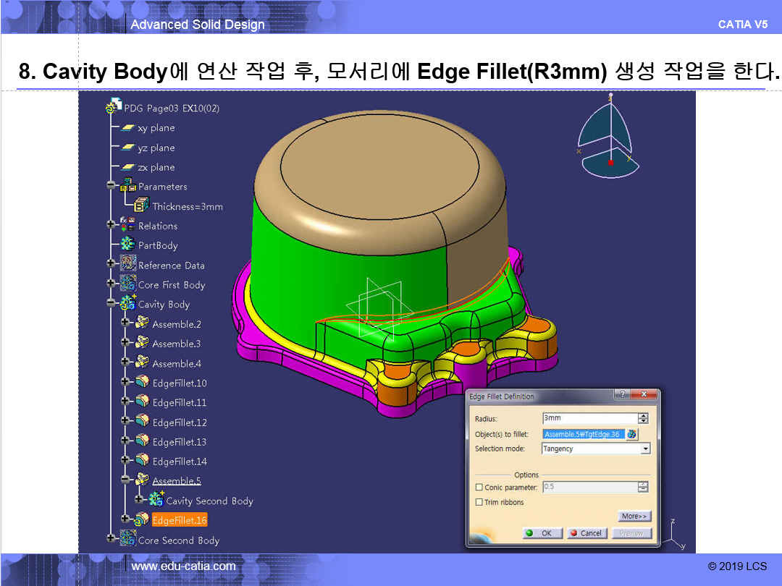
Task: Enable the Conic parameter checkbox
Action: click(x=479, y=488)
